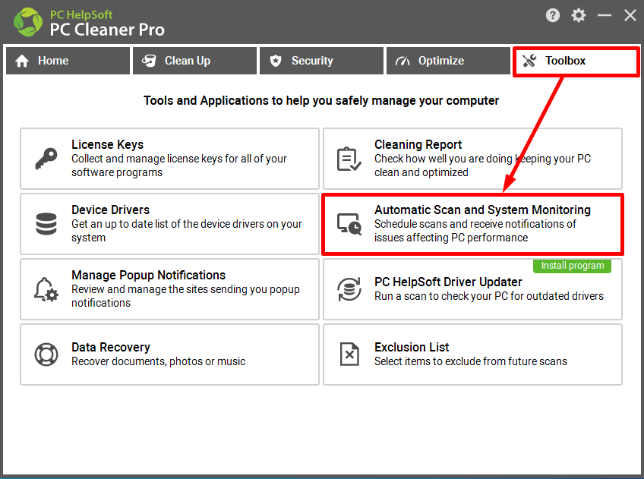Click the green Install program button

click(572, 266)
